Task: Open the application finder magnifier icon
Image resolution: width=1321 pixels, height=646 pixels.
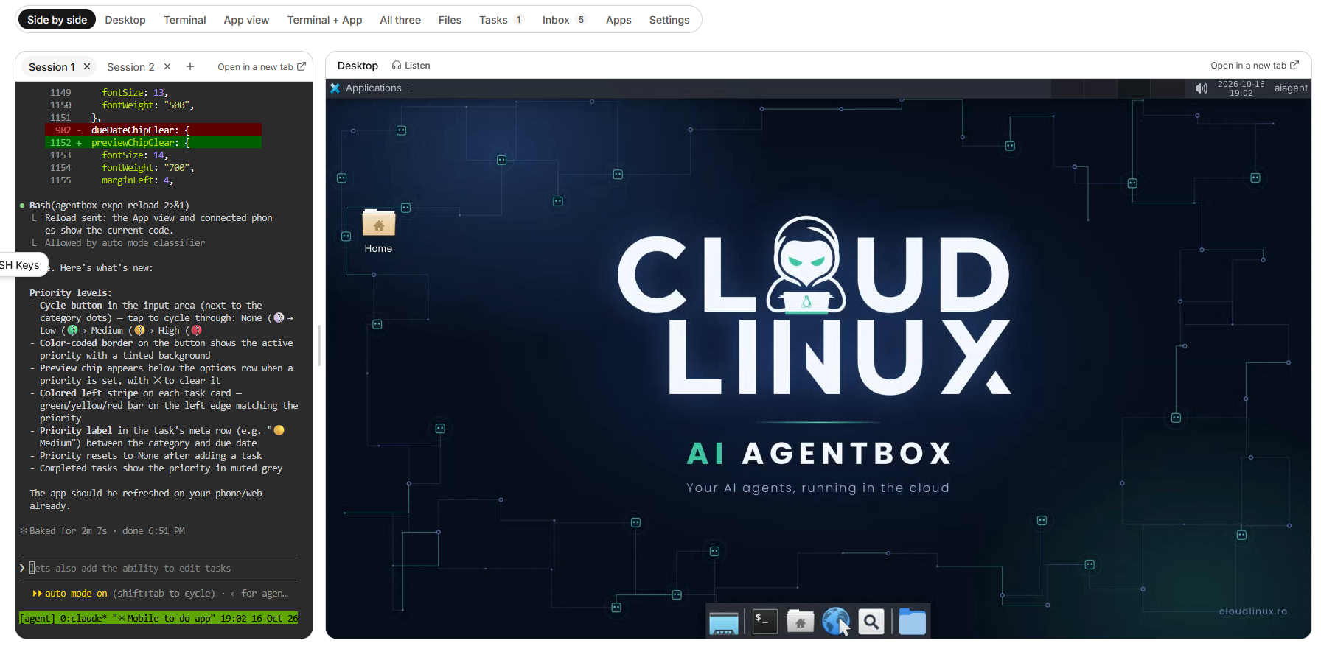Action: (871, 622)
